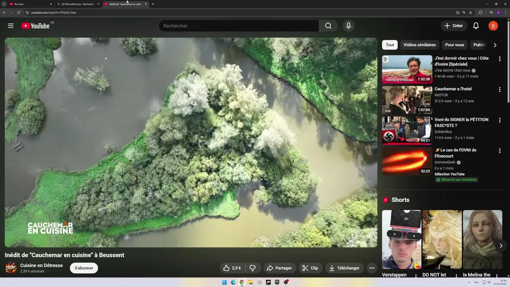The width and height of the screenshot is (510, 287).
Task: Open options for OVNI de Flixecourt video
Action: (500, 151)
